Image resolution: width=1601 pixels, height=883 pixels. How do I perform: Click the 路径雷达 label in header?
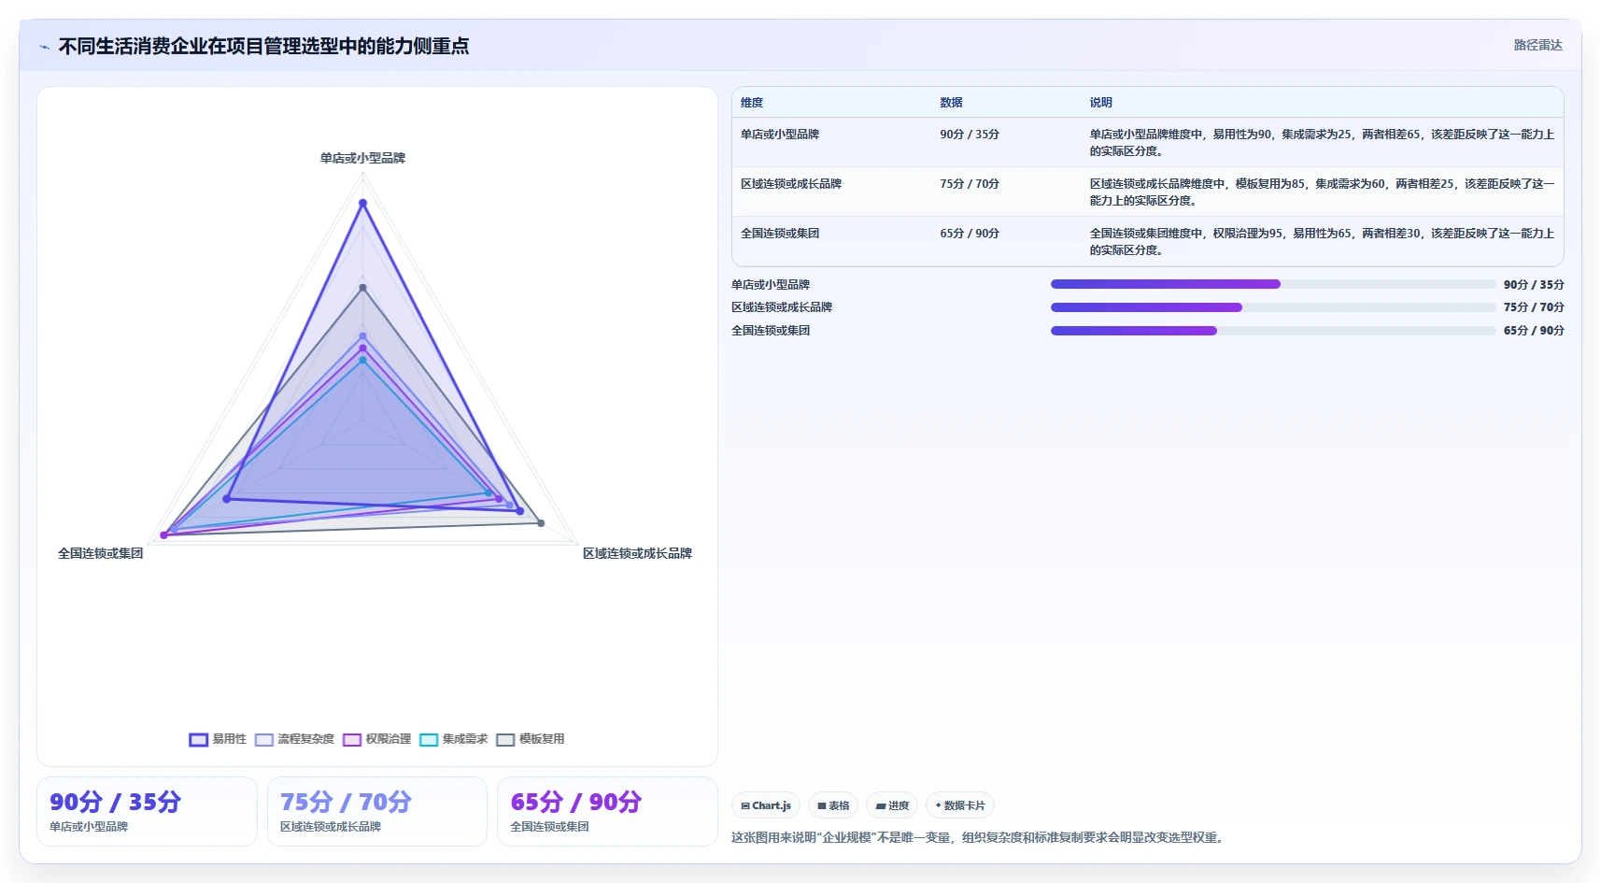(1537, 45)
